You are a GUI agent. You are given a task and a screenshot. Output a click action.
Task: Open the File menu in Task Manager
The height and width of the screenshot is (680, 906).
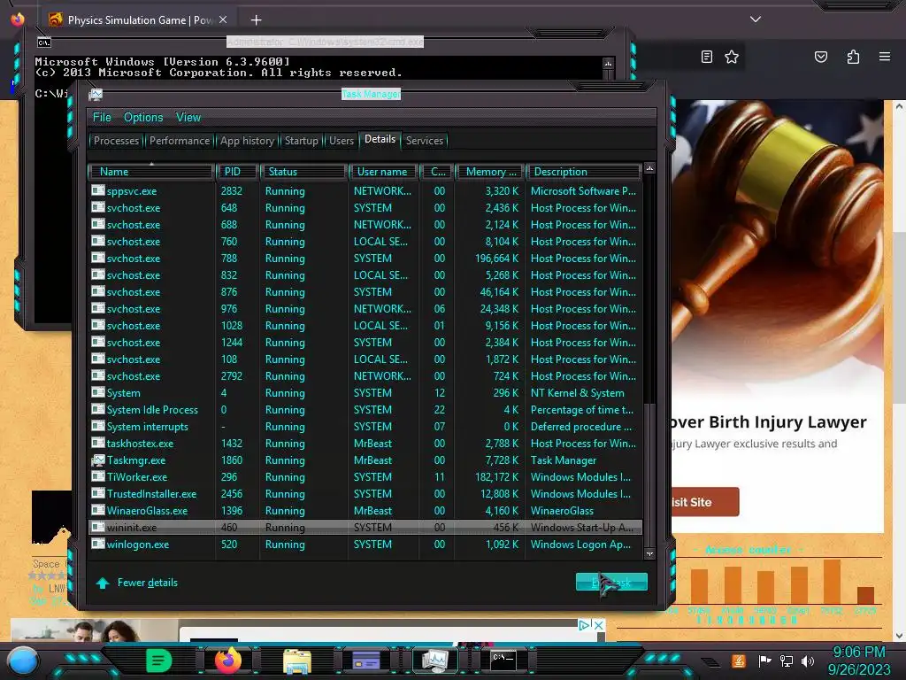pyautogui.click(x=102, y=118)
